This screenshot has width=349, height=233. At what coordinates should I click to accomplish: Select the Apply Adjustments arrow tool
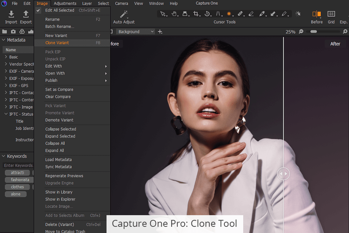(x=273, y=14)
